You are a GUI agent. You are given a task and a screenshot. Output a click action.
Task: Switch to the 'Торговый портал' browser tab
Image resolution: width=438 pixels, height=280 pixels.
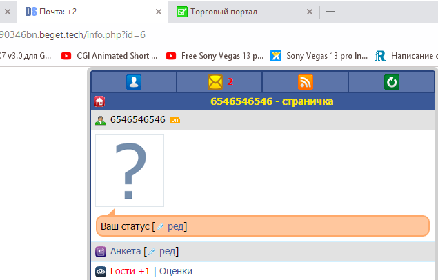[x=244, y=12]
